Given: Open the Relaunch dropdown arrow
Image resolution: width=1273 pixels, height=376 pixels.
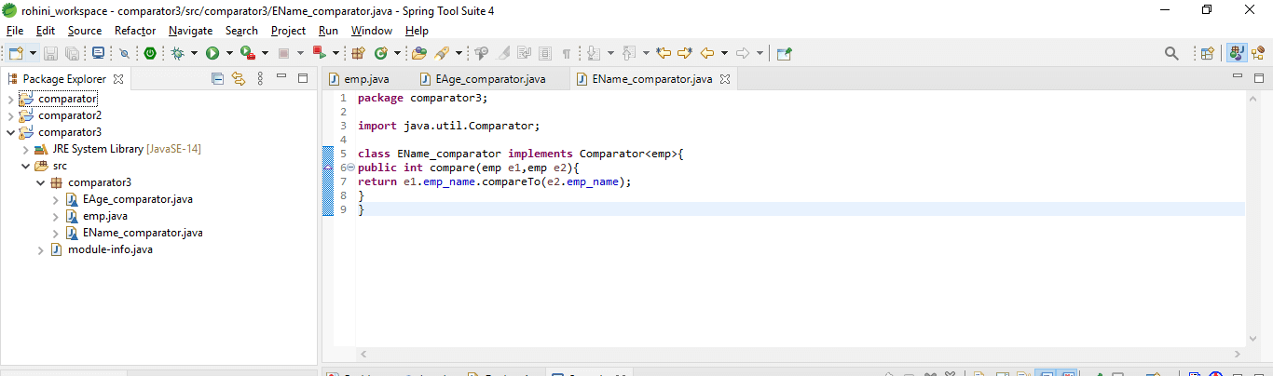Looking at the screenshot, I should click(x=335, y=53).
